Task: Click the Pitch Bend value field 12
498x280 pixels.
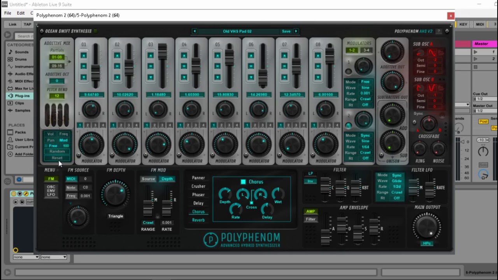Action: 57,96
